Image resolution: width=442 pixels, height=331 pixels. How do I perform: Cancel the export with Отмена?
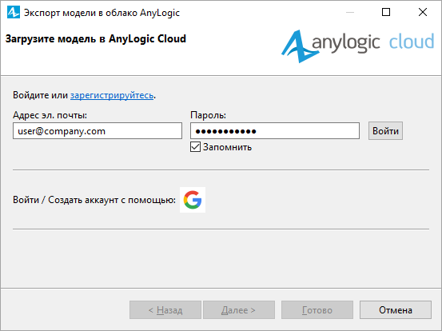coord(396,310)
